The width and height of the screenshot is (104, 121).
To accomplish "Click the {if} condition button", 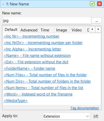I will 96,116.
